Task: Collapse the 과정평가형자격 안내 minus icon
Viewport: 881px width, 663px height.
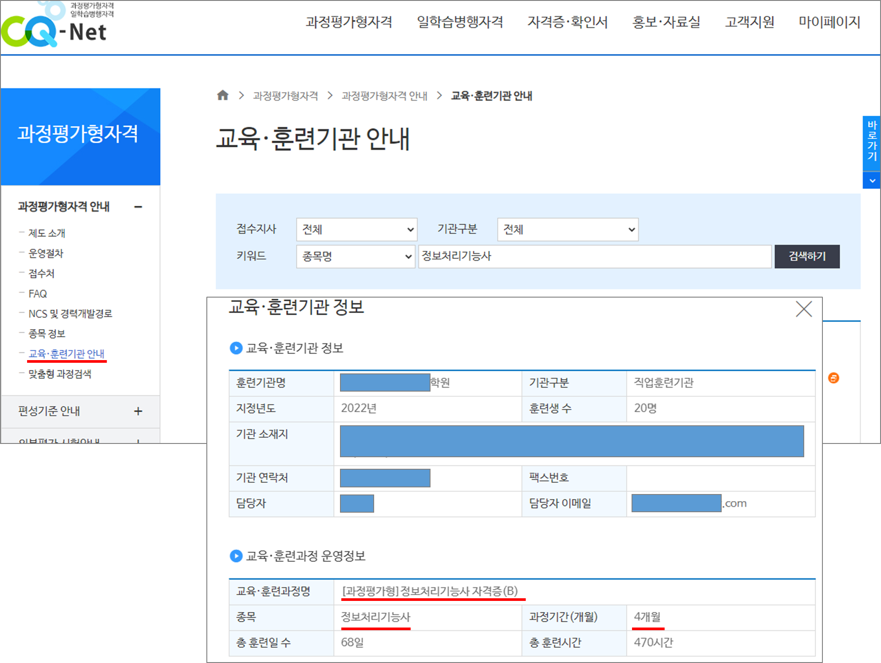Action: pyautogui.click(x=138, y=207)
